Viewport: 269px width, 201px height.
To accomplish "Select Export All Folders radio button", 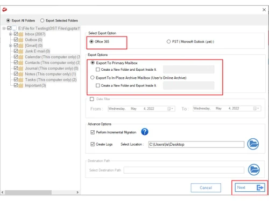I will pyautogui.click(x=8, y=20).
